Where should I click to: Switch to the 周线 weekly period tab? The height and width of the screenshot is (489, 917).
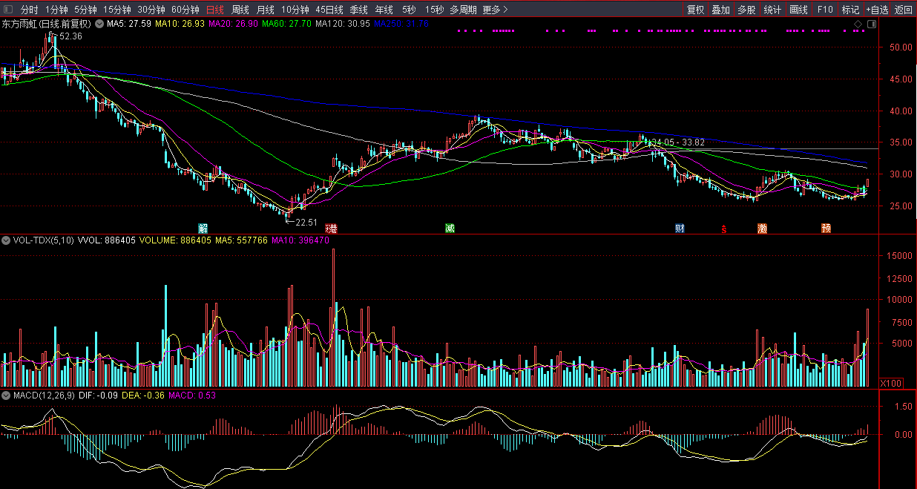240,10
